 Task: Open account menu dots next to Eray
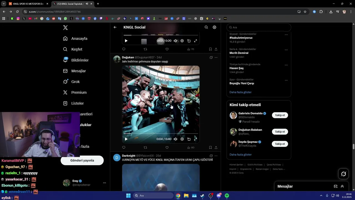105,183
